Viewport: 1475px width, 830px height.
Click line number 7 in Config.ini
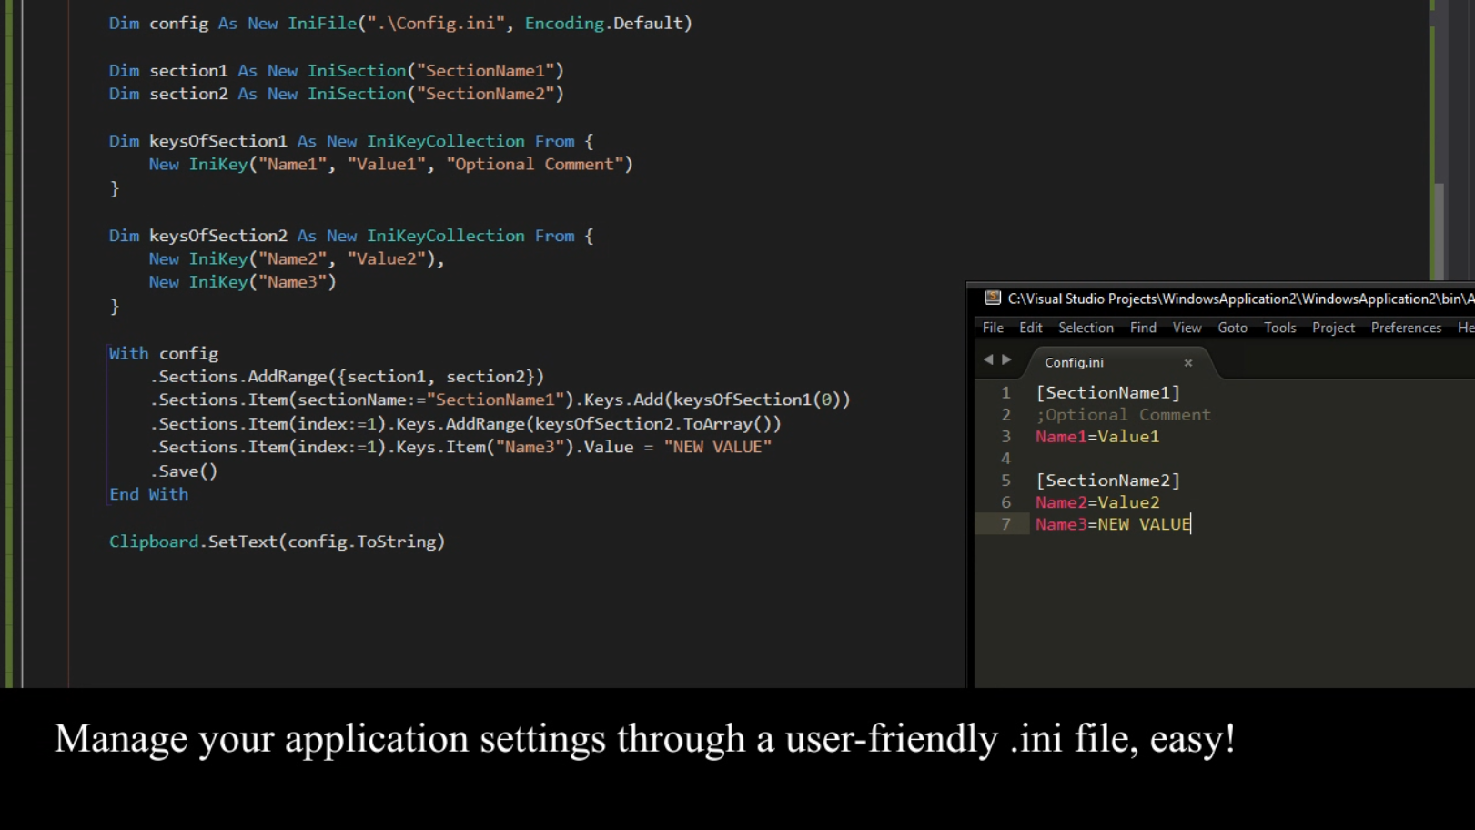coord(1005,524)
